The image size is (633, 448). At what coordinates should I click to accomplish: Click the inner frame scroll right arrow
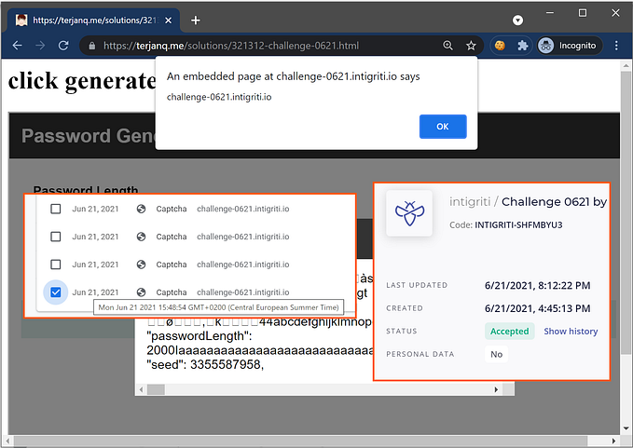click(496, 389)
